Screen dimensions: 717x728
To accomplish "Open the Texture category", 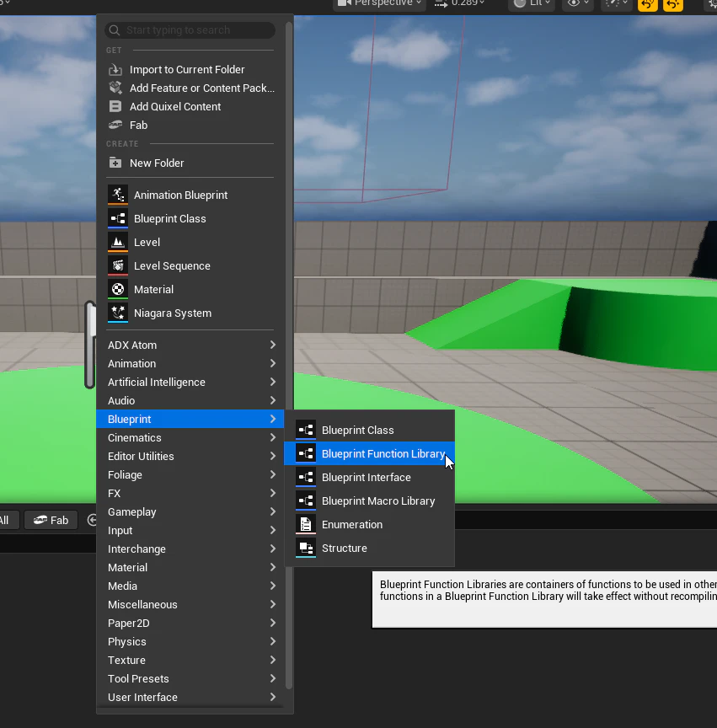I will pyautogui.click(x=190, y=661).
